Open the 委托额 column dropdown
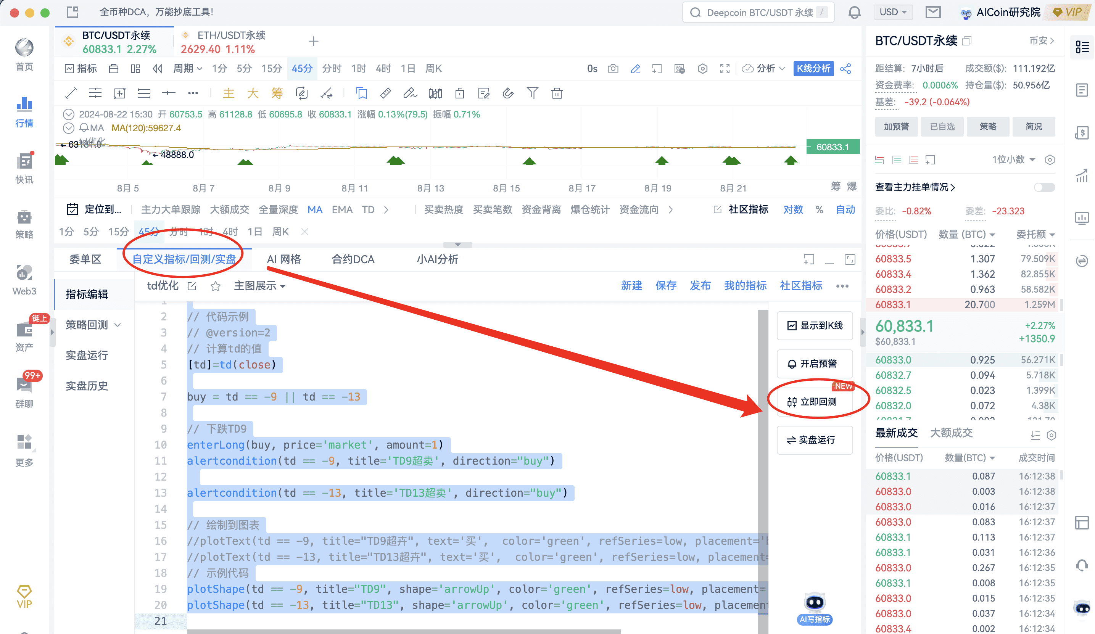The width and height of the screenshot is (1095, 634). (x=1035, y=234)
